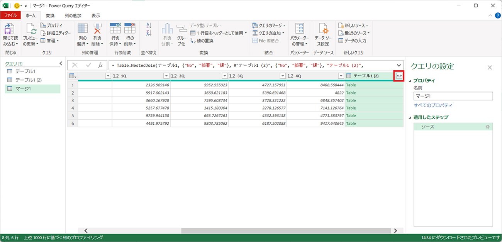This screenshot has height=242, width=502.
Task: Click Replace Values (値の置換)
Action: (202, 41)
